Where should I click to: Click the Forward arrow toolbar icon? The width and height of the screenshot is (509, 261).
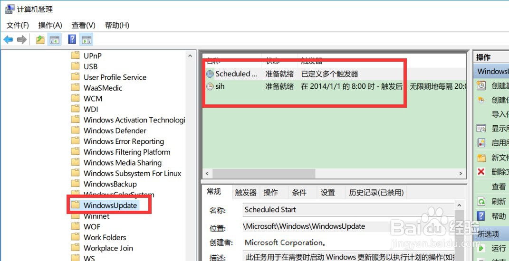pyautogui.click(x=22, y=40)
